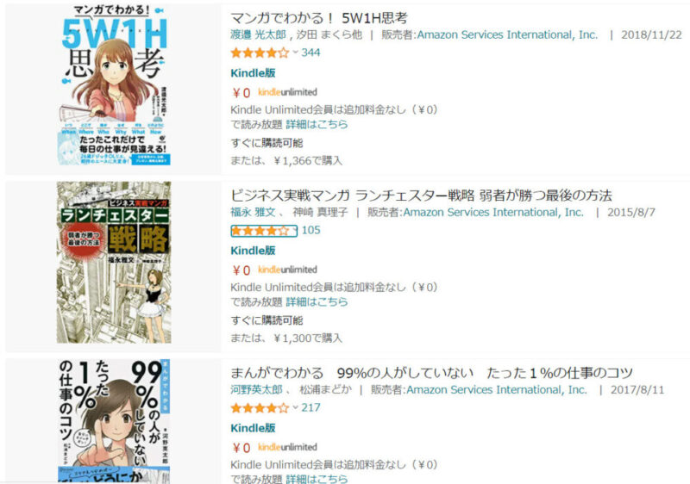Open the author link 河野英太郎
690x484 pixels.
(256, 389)
